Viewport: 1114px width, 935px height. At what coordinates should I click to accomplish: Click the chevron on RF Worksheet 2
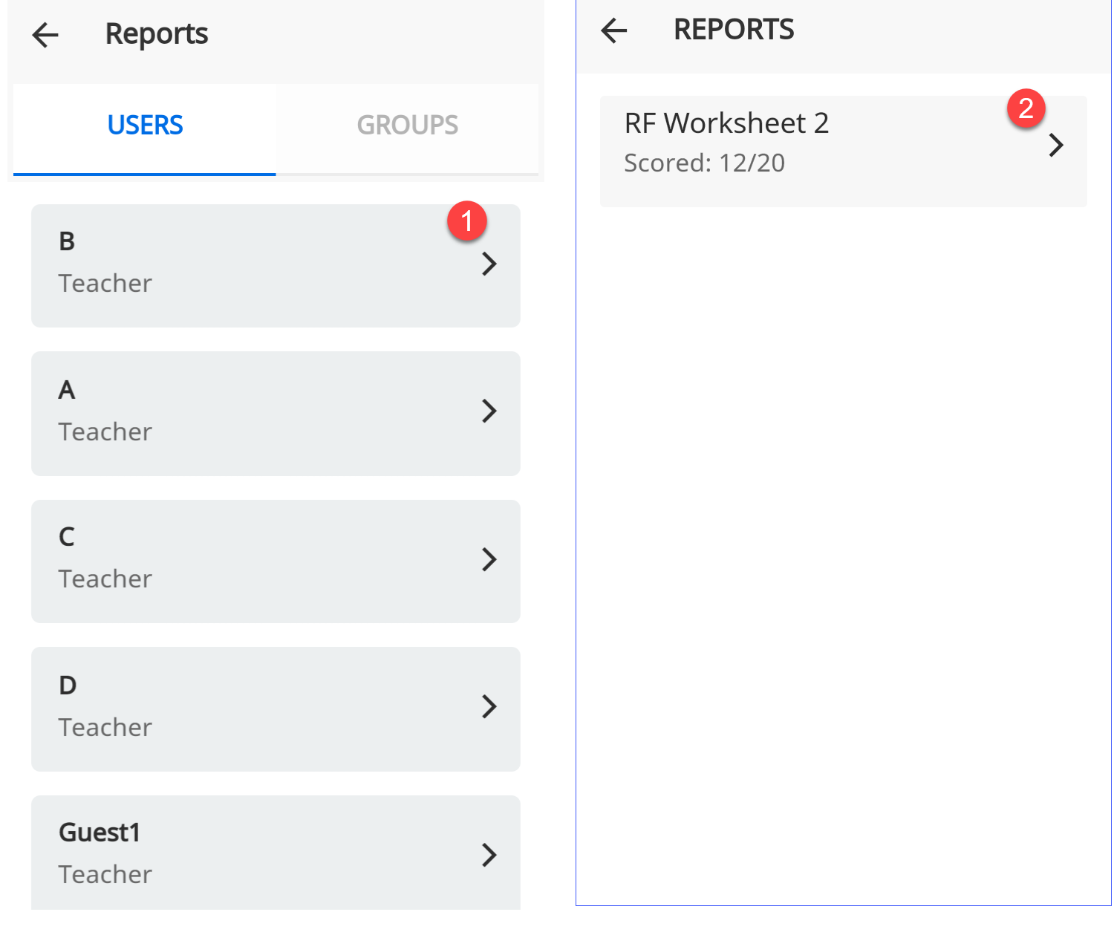tap(1055, 145)
